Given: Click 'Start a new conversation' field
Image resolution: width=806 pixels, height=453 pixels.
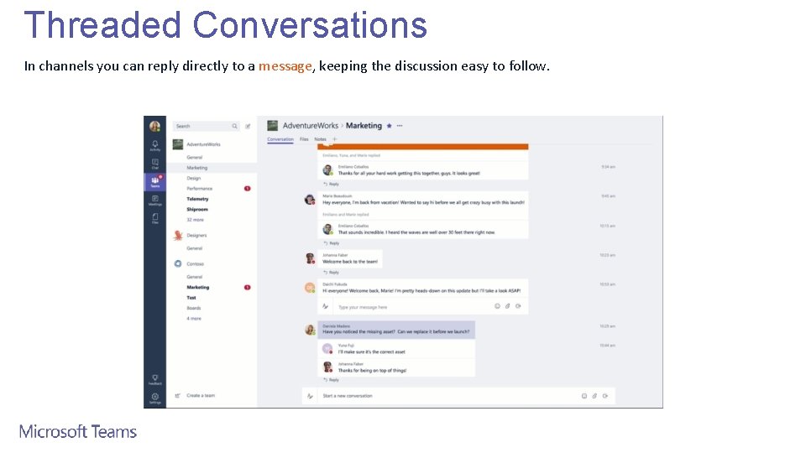Looking at the screenshot, I should (458, 396).
